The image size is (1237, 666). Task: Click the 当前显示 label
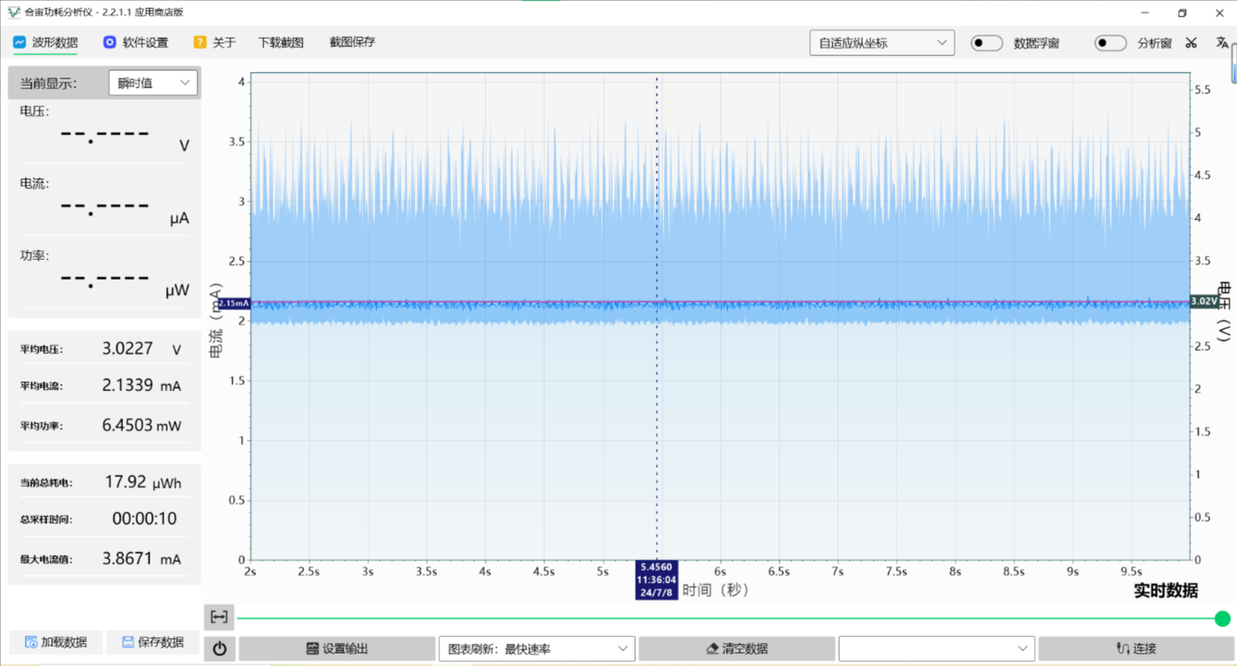(48, 83)
